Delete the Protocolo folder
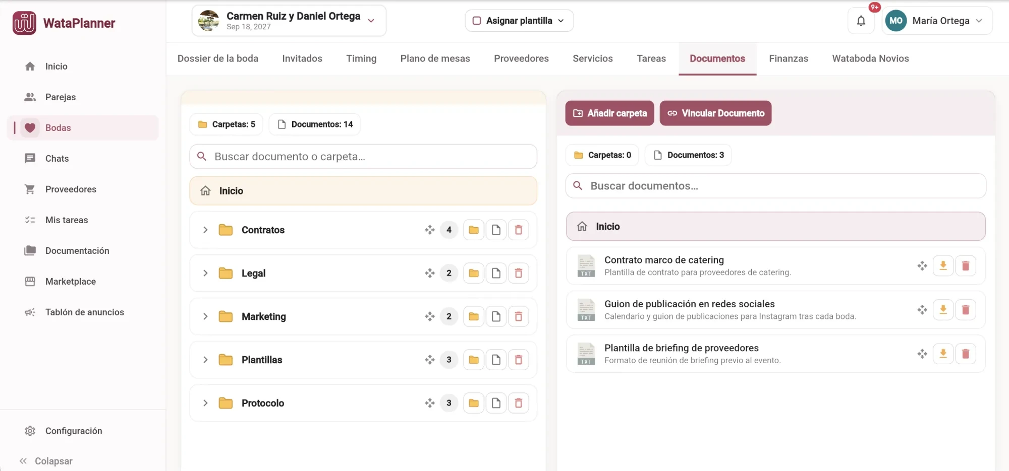Screen dimensions: 1009x471 [x=518, y=403]
